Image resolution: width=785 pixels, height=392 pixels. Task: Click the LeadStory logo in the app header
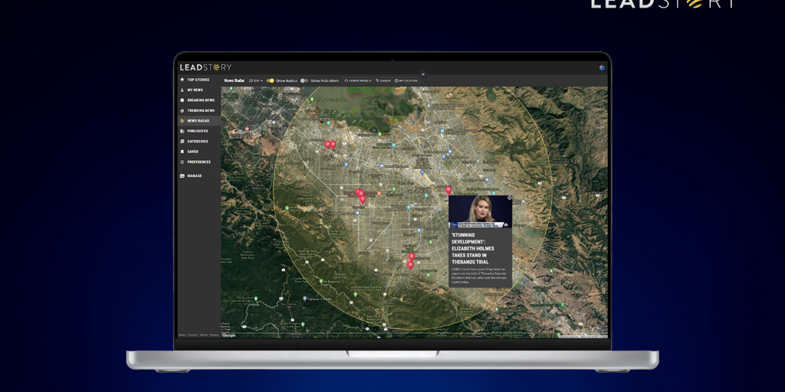205,67
